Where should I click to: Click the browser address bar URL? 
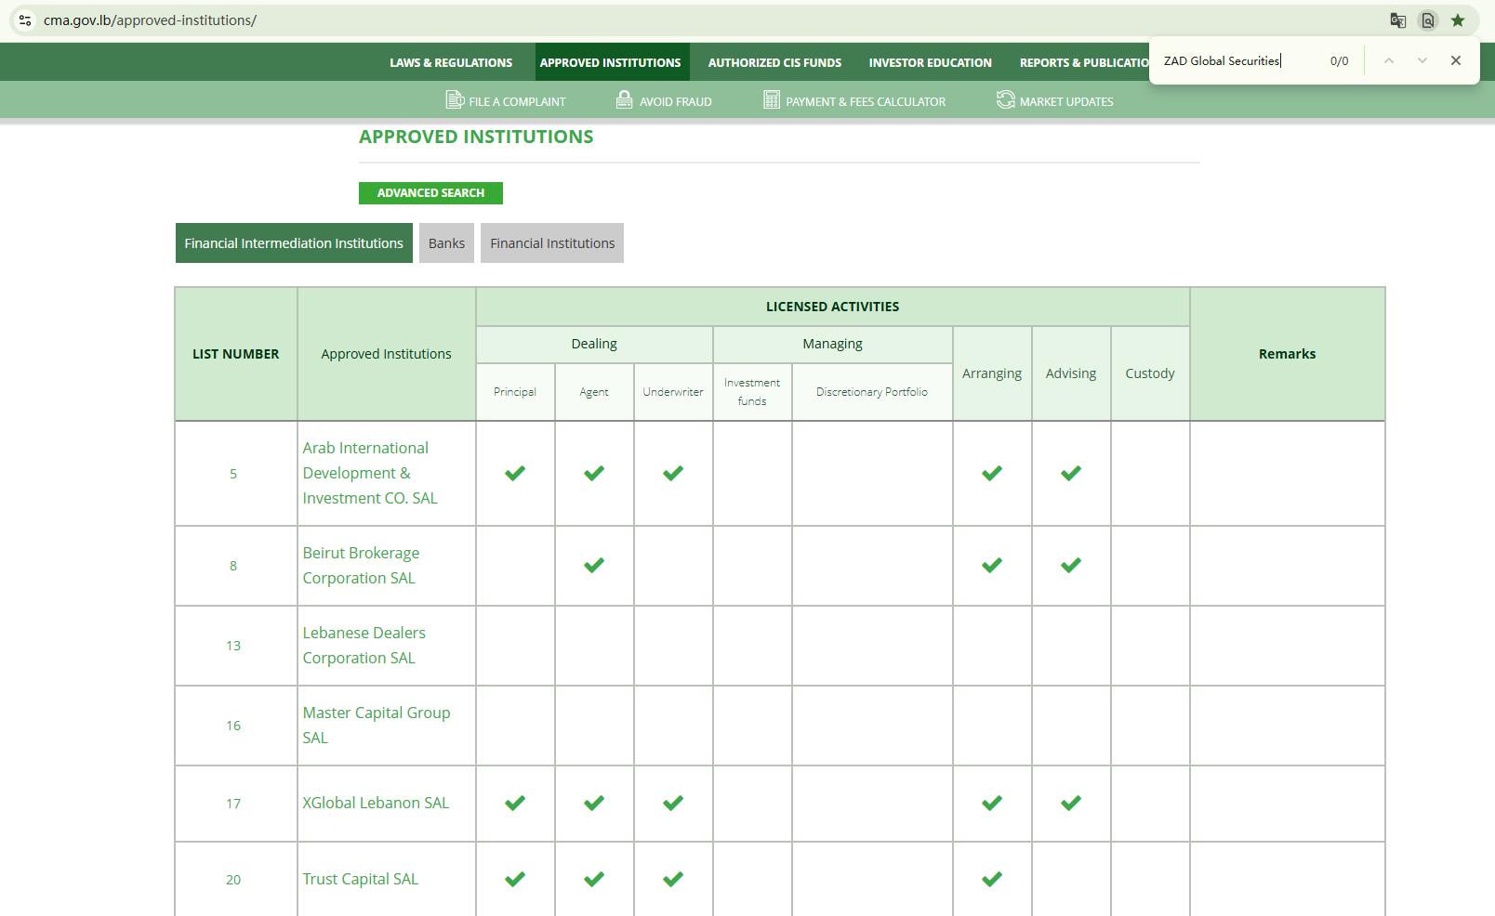point(150,20)
